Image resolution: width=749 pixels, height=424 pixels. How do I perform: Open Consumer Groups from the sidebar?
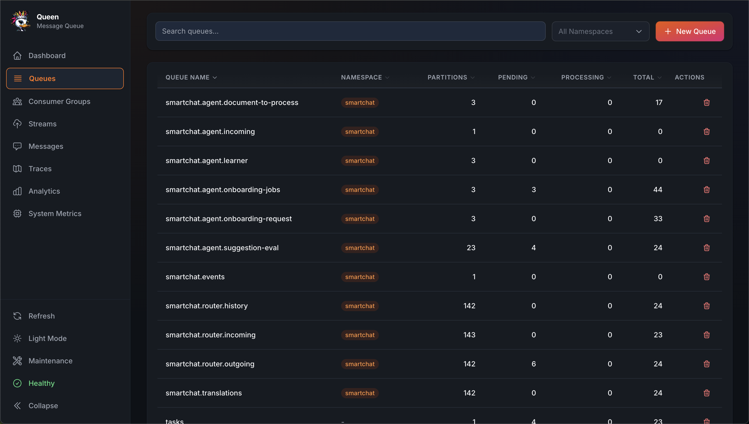coord(59,101)
